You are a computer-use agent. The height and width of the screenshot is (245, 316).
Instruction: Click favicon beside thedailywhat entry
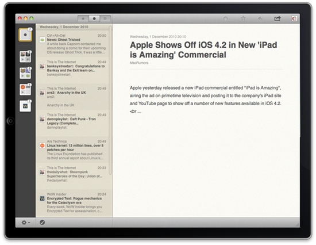[x=42, y=172]
